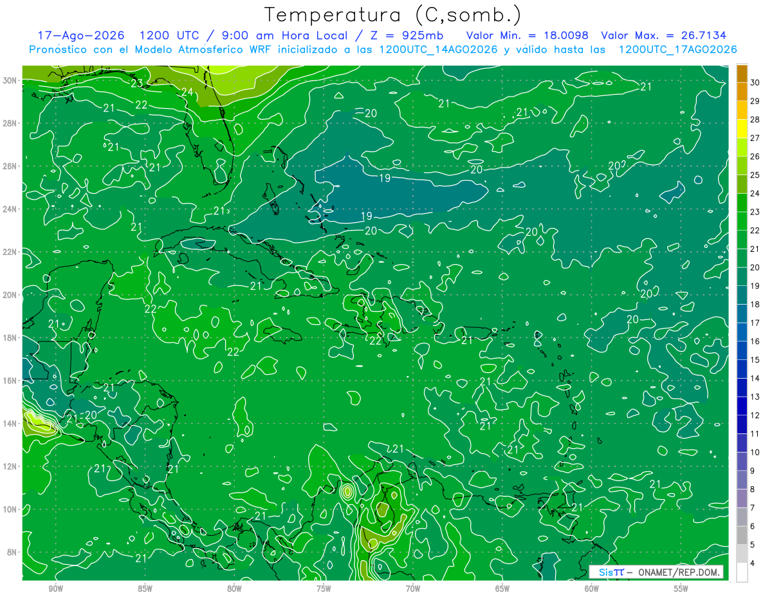Click the '80W' longitude axis label
Image resolution: width=772 pixels, height=597 pixels.
tap(234, 589)
